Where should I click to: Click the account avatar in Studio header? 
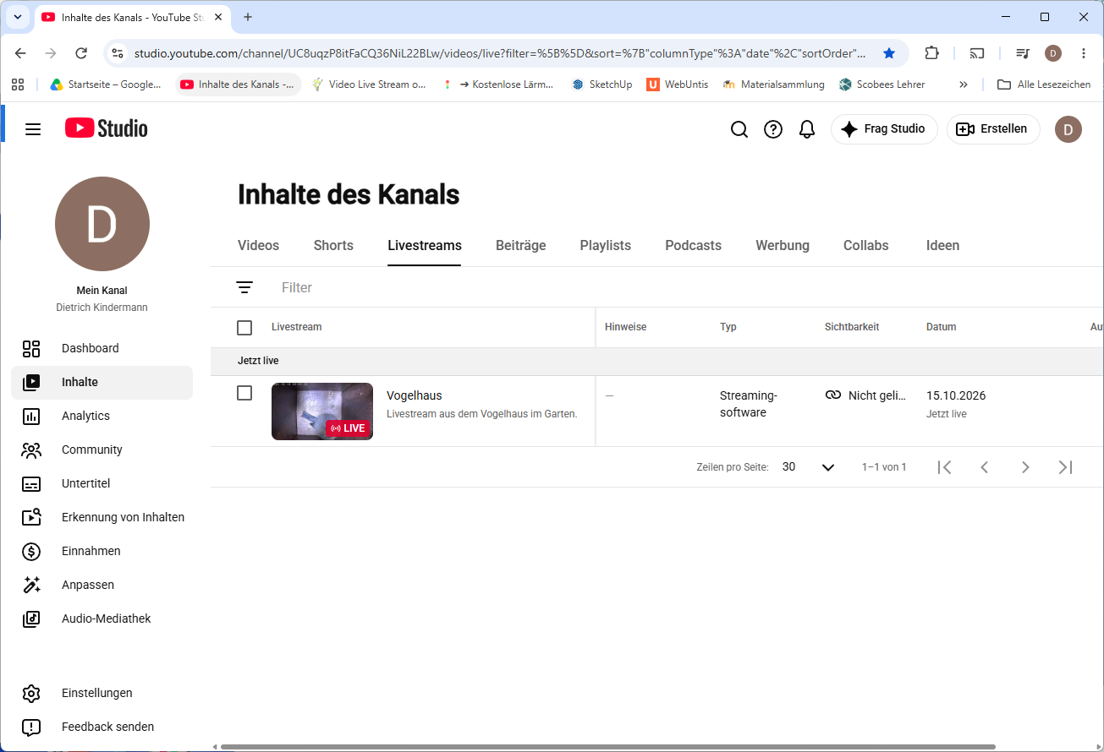[x=1068, y=129]
